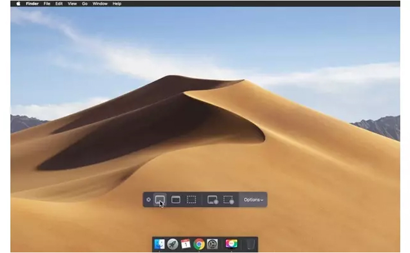Viewport: 410px width, 253px height.
Task: Open the Help menu
Action: tap(117, 4)
